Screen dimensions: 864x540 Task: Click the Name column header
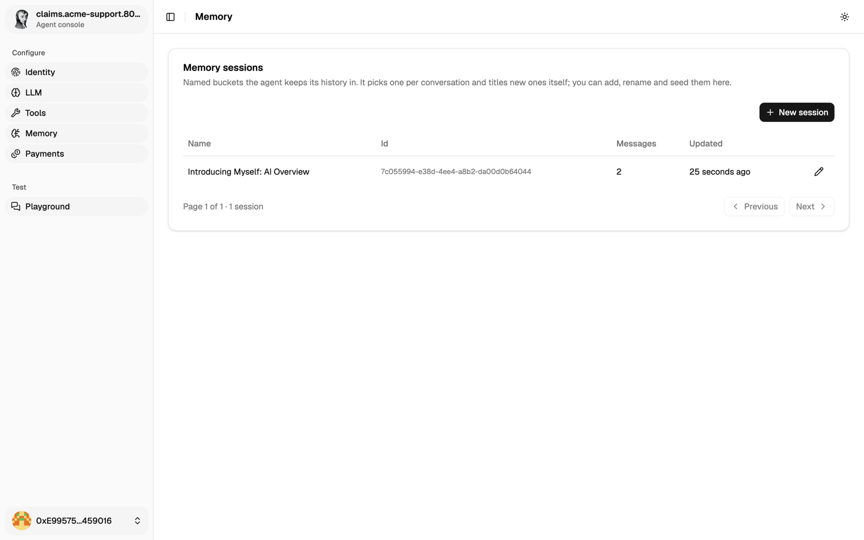[x=199, y=144]
